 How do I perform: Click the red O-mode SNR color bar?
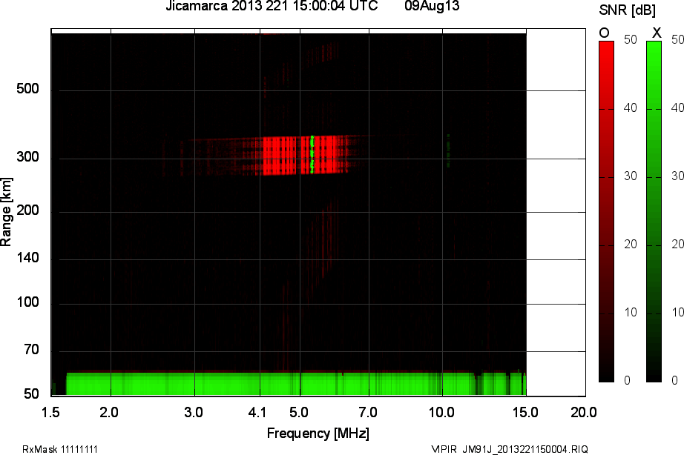click(606, 211)
